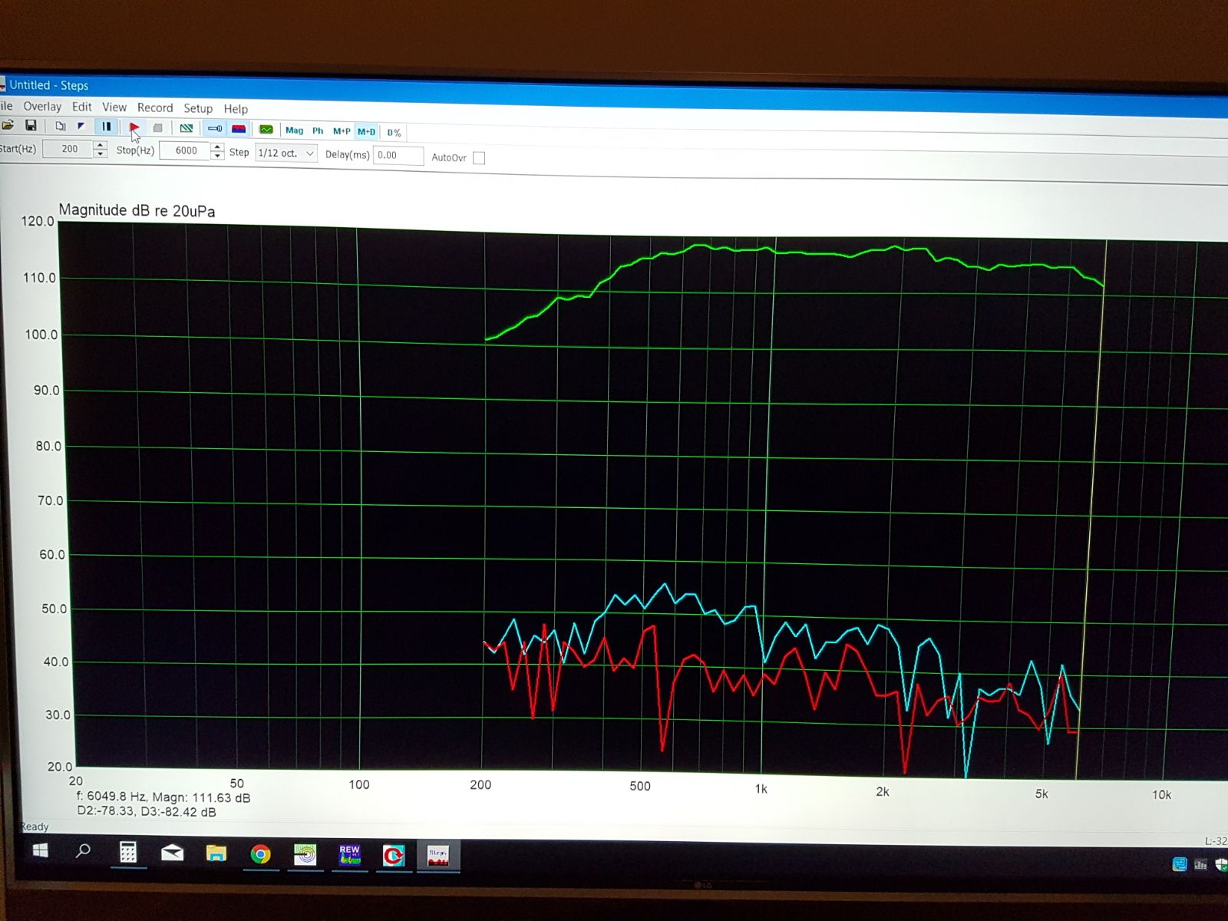Screen dimensions: 1228x921
Task: Click the blue plug connector icon
Action: 215,129
